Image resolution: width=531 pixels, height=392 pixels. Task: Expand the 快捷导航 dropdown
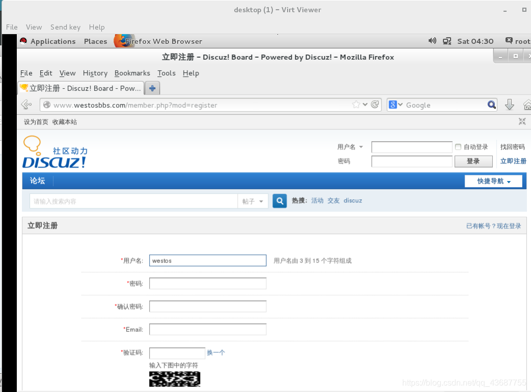[x=493, y=181]
